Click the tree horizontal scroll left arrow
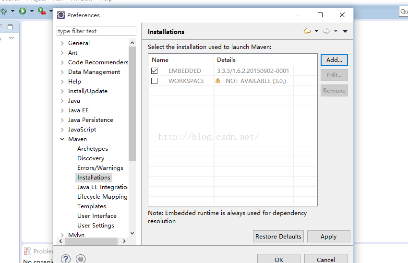 pyautogui.click(x=60, y=241)
